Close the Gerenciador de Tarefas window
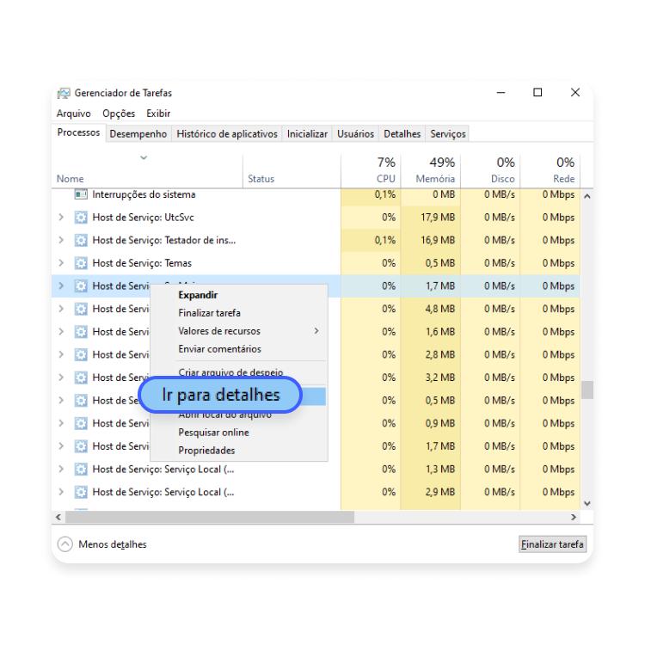Image resolution: width=645 pixels, height=645 pixels. pyautogui.click(x=575, y=93)
